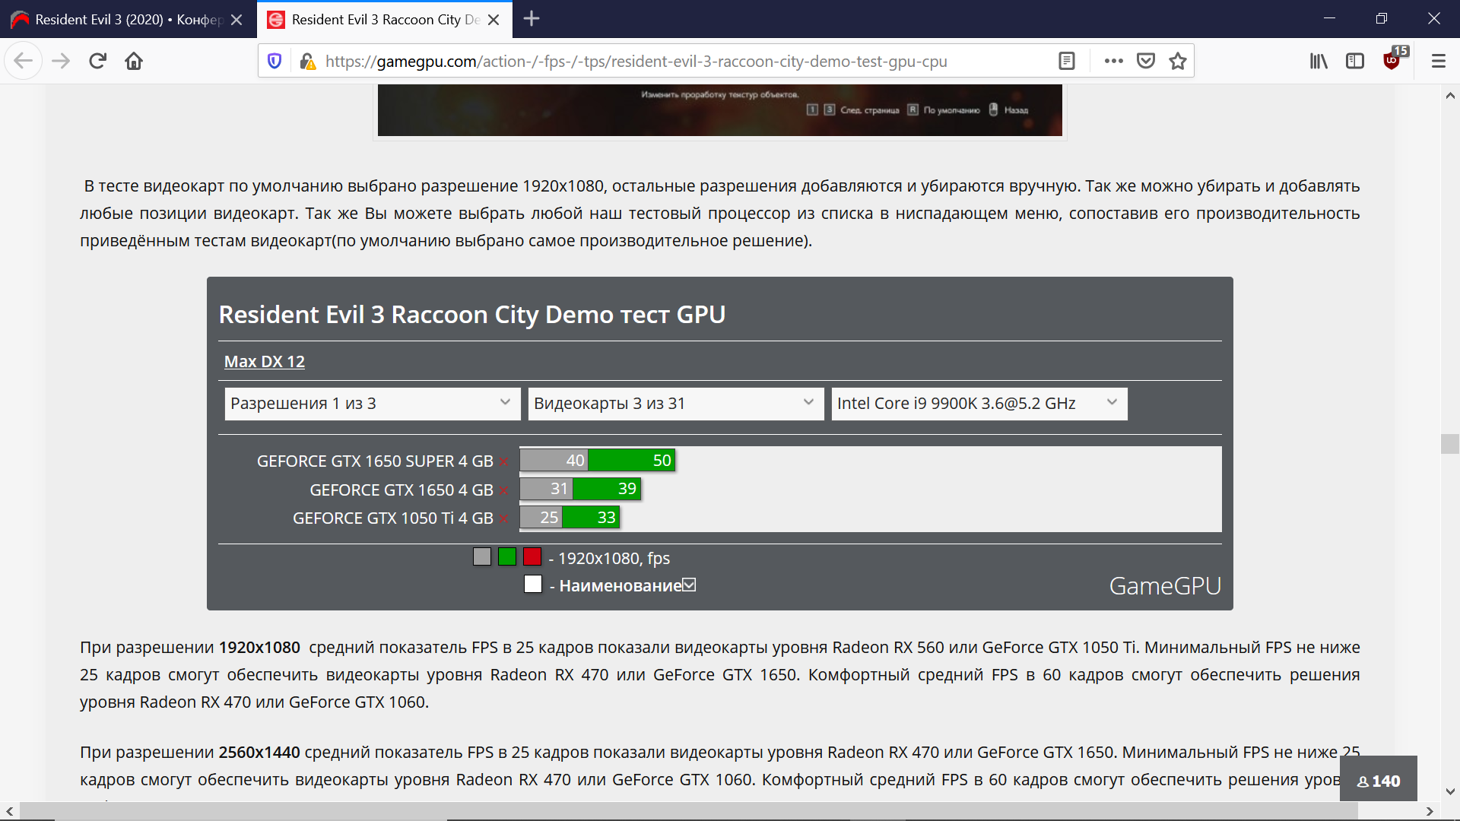This screenshot has height=821, width=1460.
Task: Click the red legend color swatch
Action: pyautogui.click(x=532, y=557)
